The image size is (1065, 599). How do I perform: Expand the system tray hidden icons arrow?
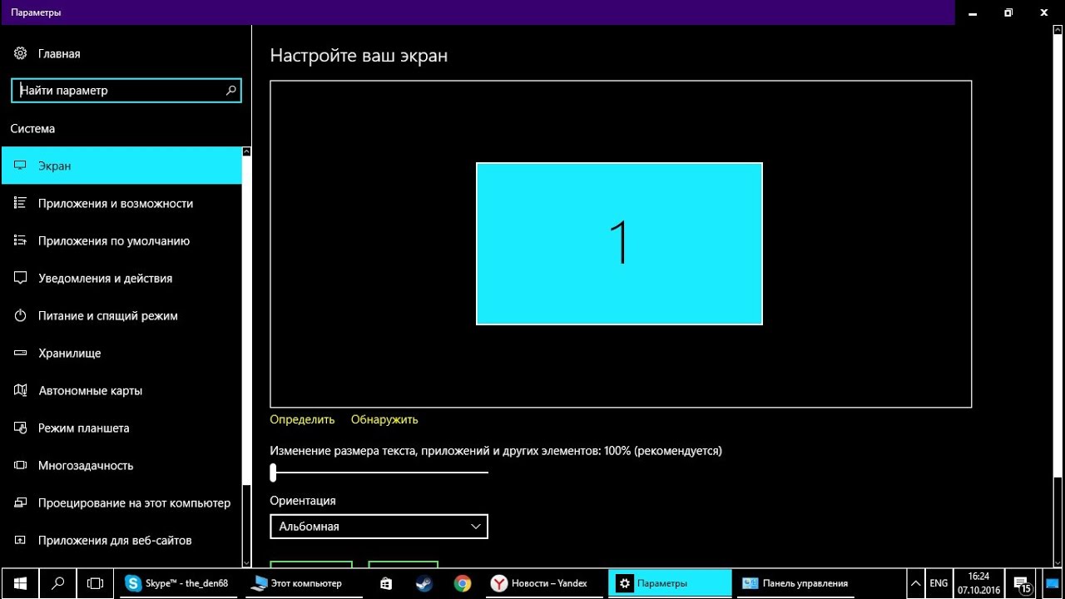(915, 583)
